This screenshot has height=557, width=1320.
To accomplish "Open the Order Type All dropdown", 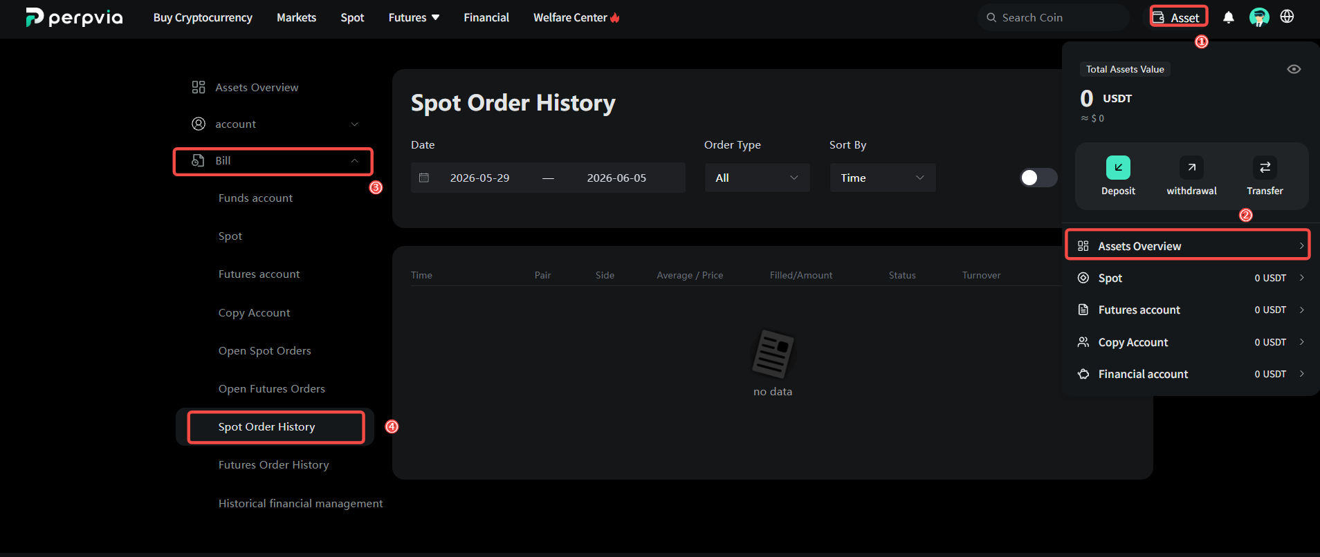I will point(758,178).
